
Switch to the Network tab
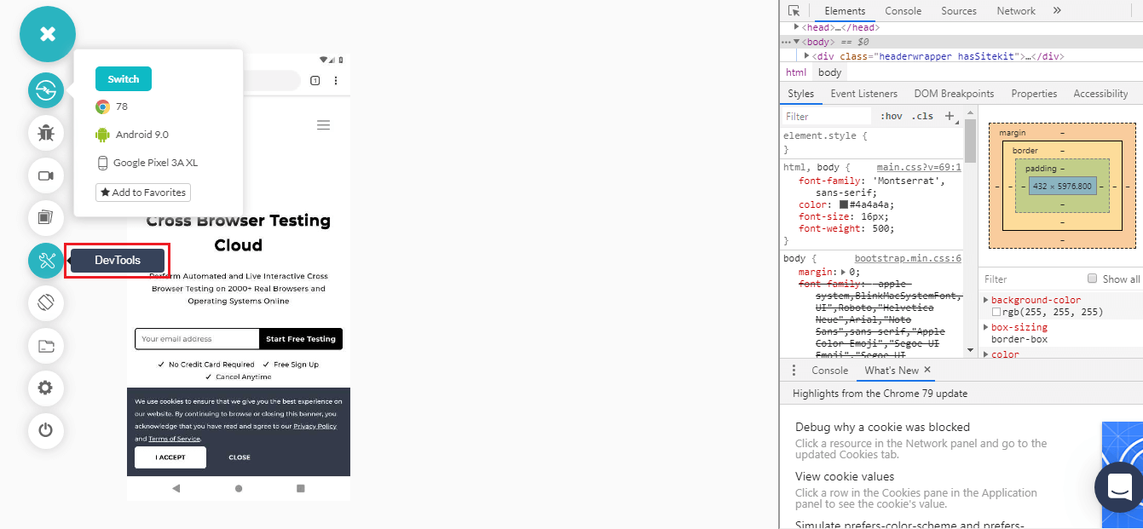pyautogui.click(x=1015, y=11)
